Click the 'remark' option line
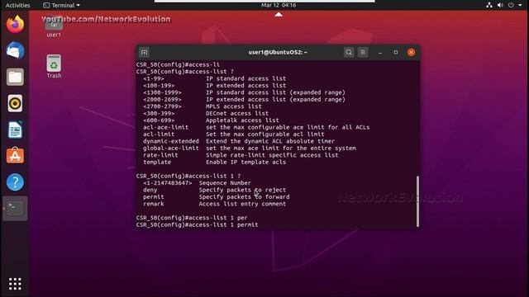 point(215,204)
